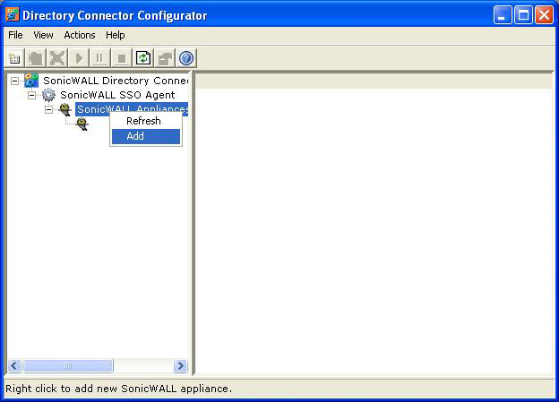Screen dimensions: 559x402
Task: Collapse the SonicWALL Appliances tree node
Action: pos(49,109)
